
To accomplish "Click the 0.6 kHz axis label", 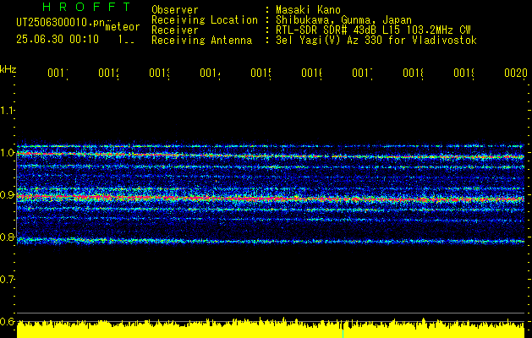I will (x=7, y=321).
